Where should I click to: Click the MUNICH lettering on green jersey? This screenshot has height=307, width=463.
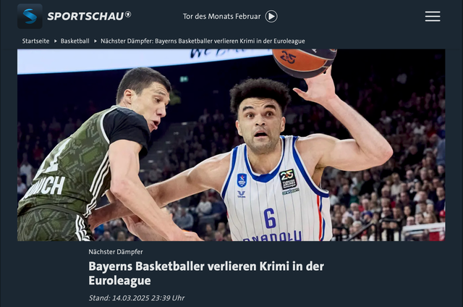44,188
